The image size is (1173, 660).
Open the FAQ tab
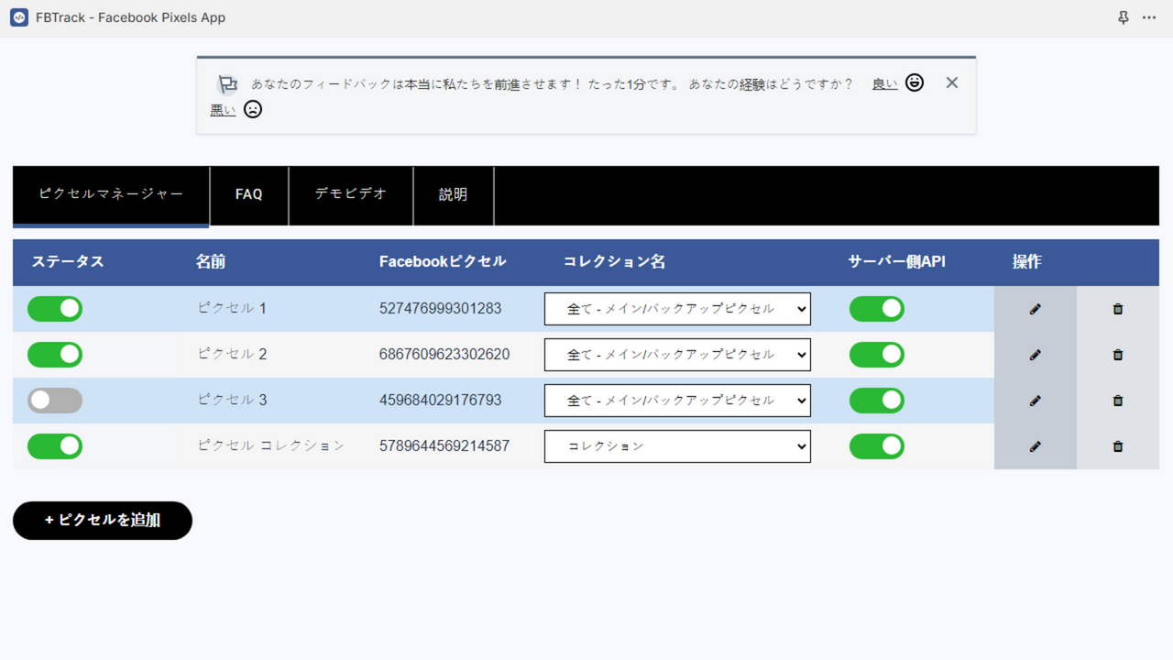[249, 194]
